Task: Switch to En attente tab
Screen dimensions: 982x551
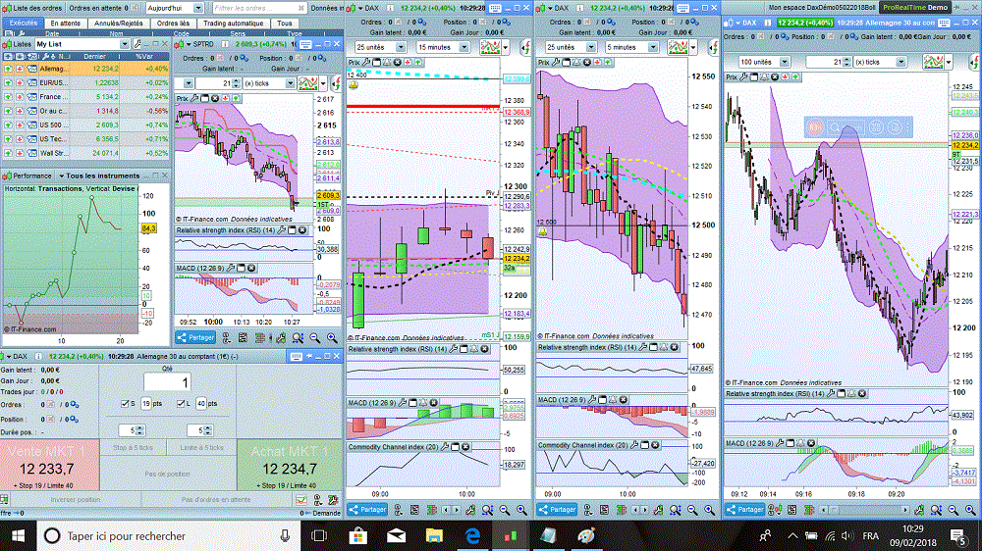Action: (x=66, y=24)
